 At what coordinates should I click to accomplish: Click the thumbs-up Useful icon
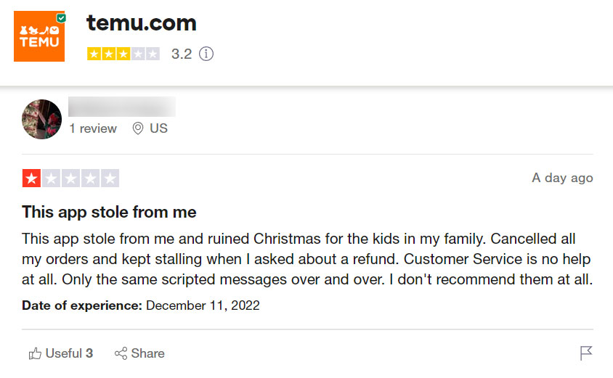click(x=35, y=354)
